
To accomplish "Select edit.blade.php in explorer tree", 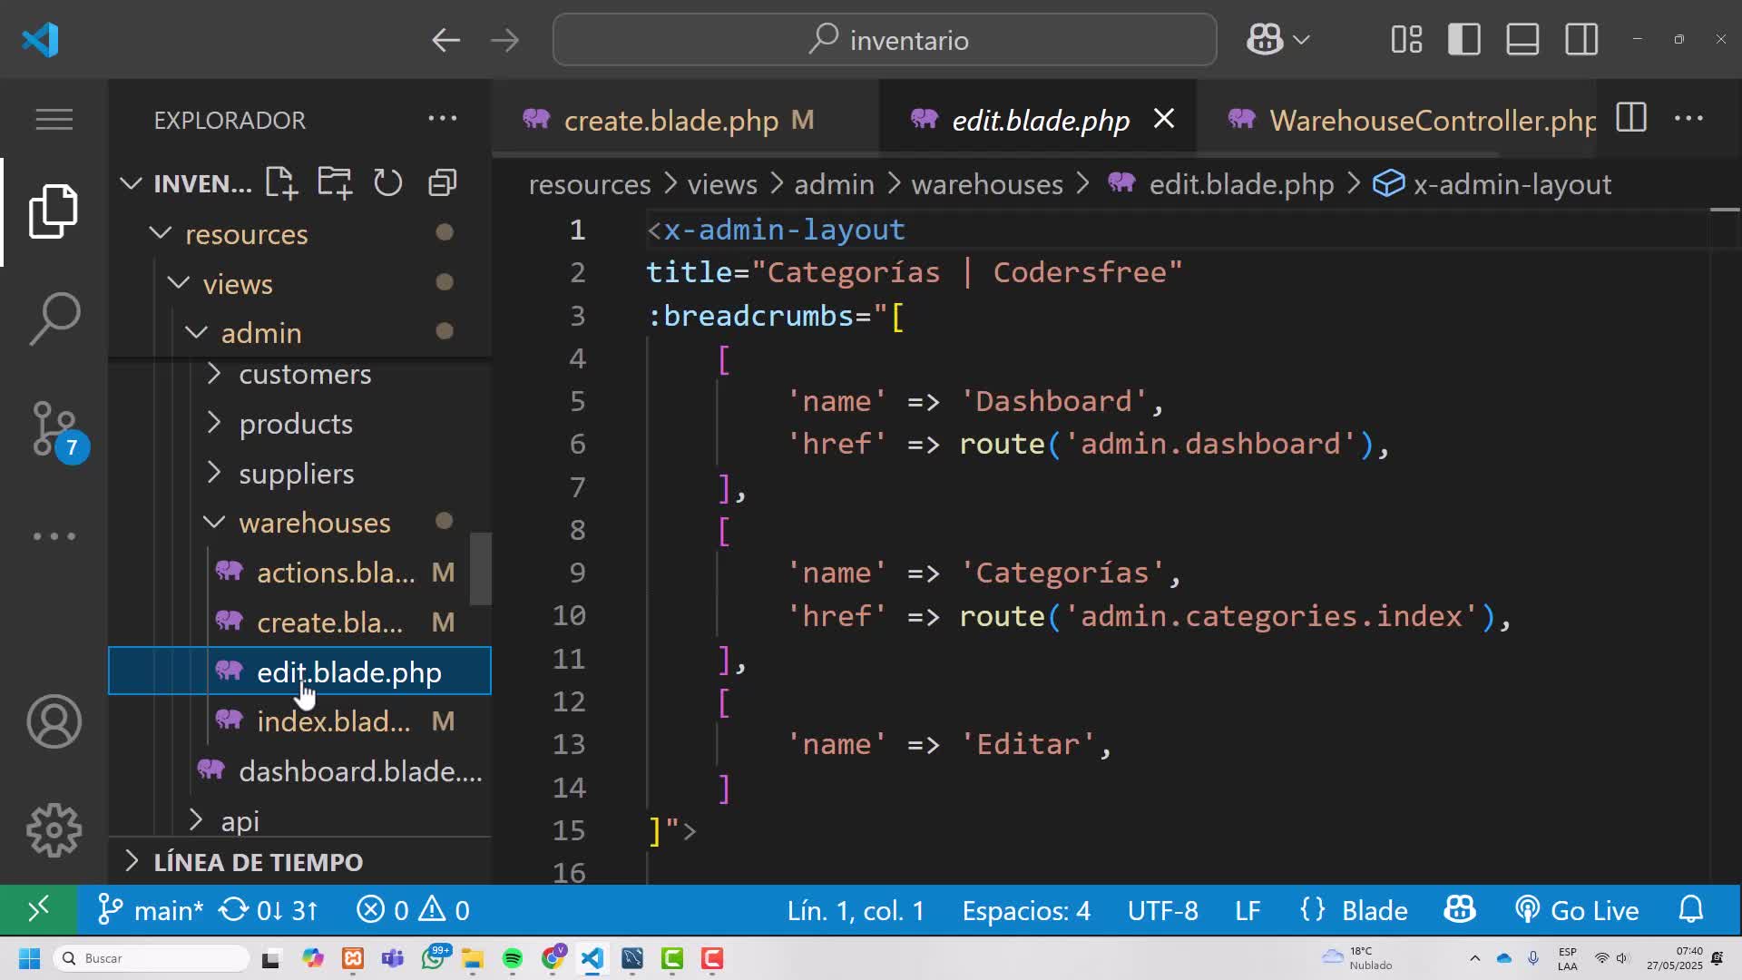I will (299, 671).
